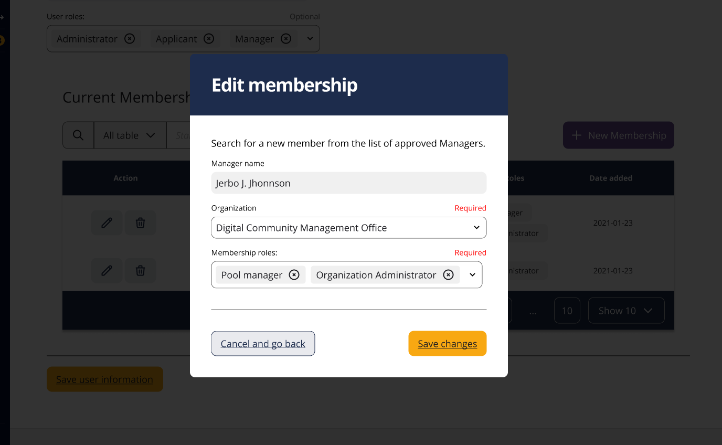The height and width of the screenshot is (445, 722).
Task: Remove the Organization Administrator role chip
Action: click(x=448, y=275)
